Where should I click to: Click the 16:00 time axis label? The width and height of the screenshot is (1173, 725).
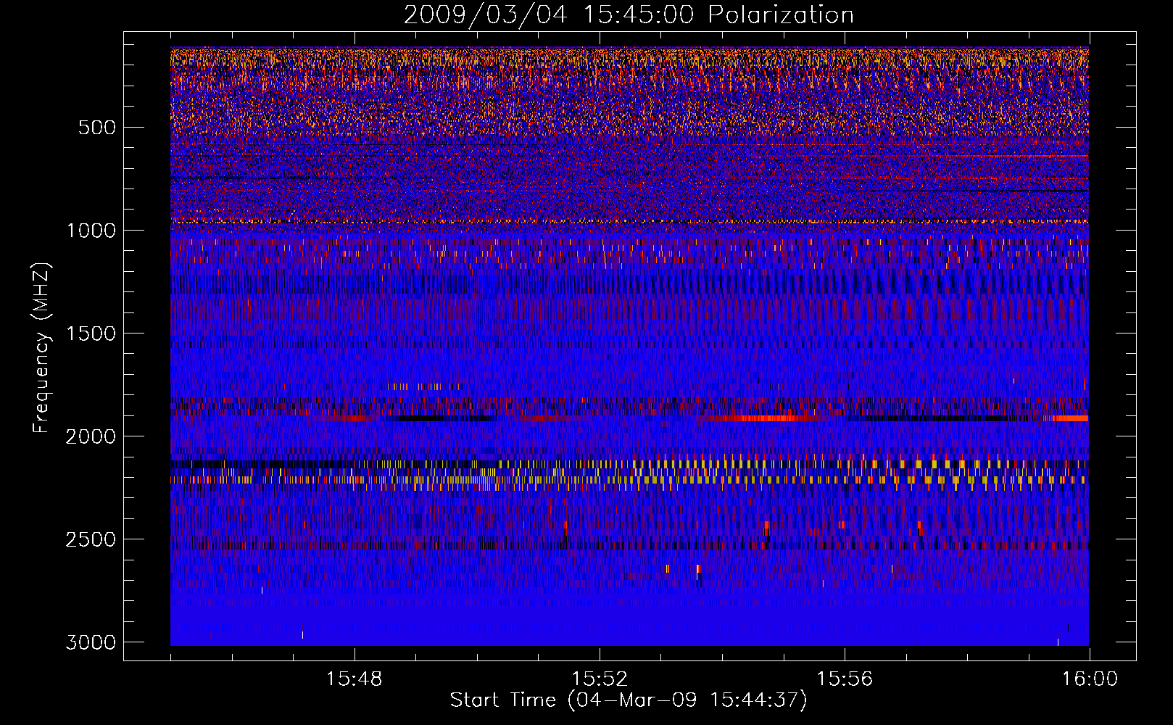pos(1090,679)
